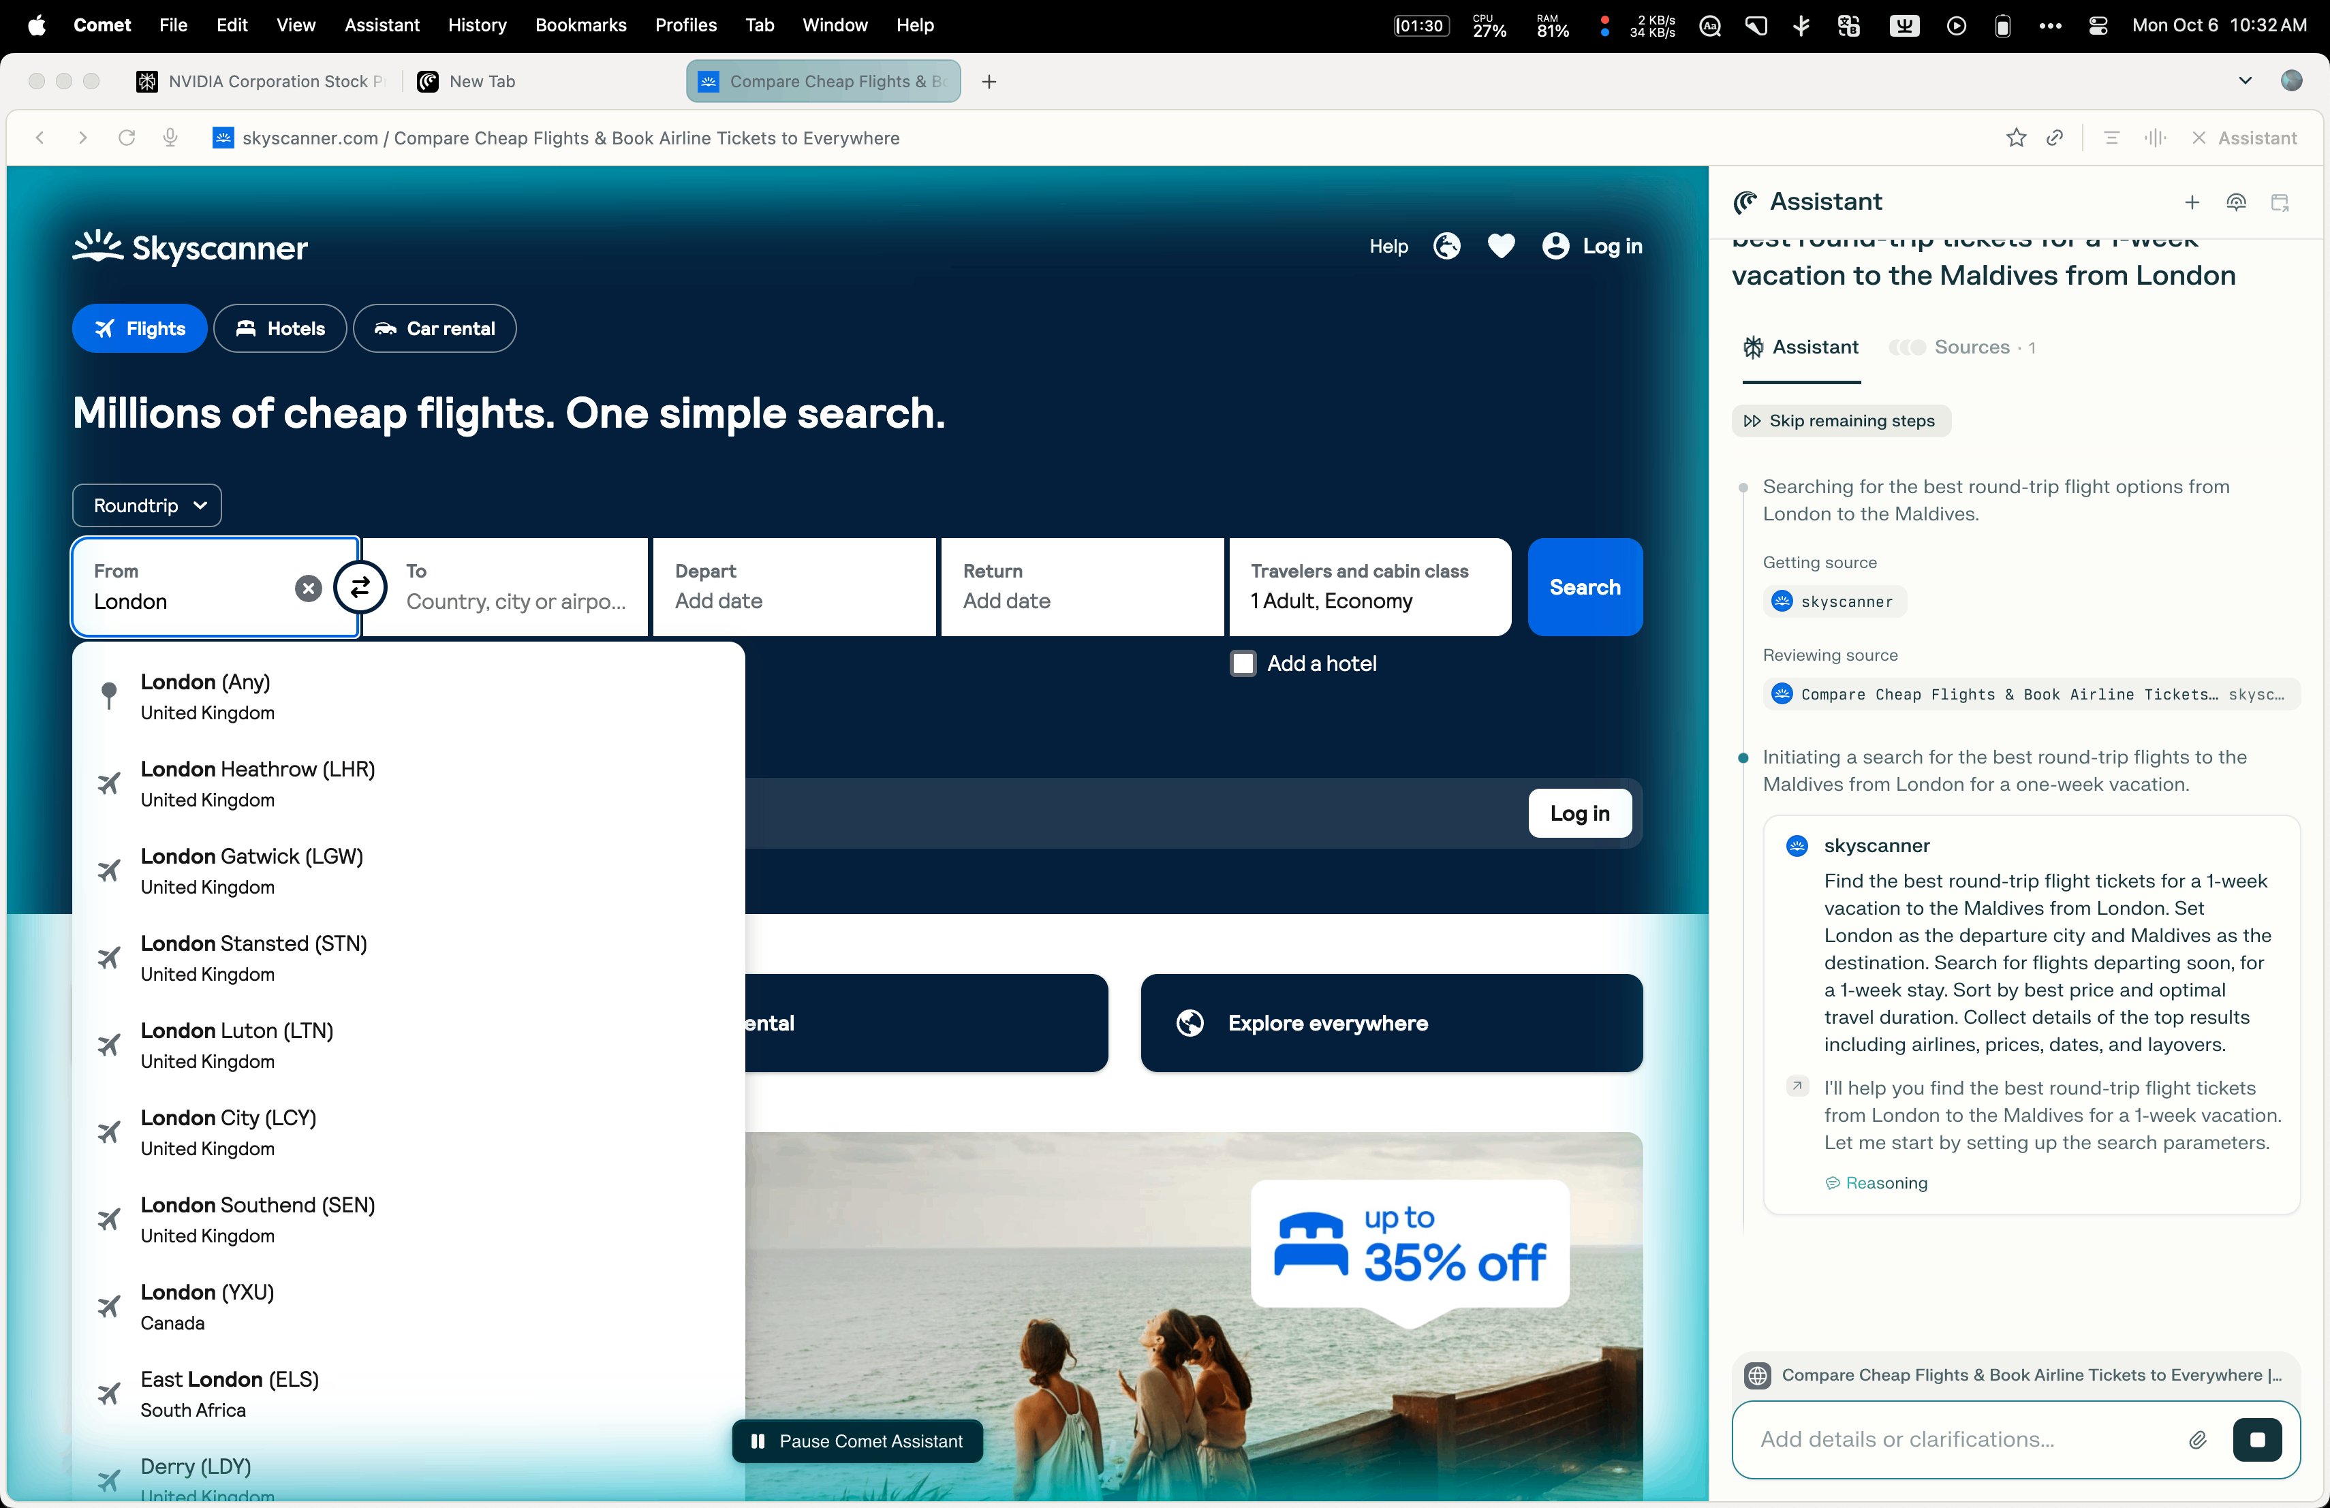2330x1508 pixels.
Task: Toggle the macOS Control Center switch icon
Action: (2098, 25)
